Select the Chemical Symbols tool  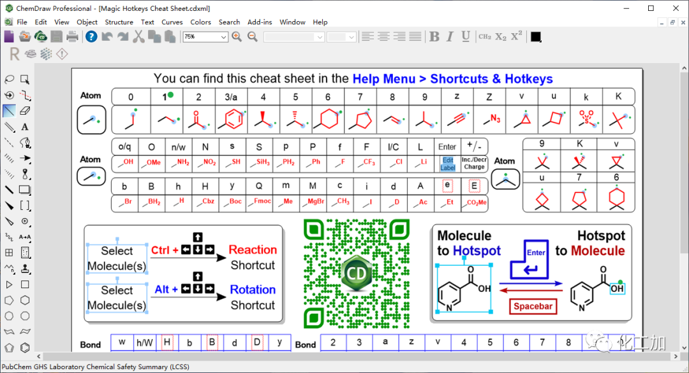(x=25, y=221)
